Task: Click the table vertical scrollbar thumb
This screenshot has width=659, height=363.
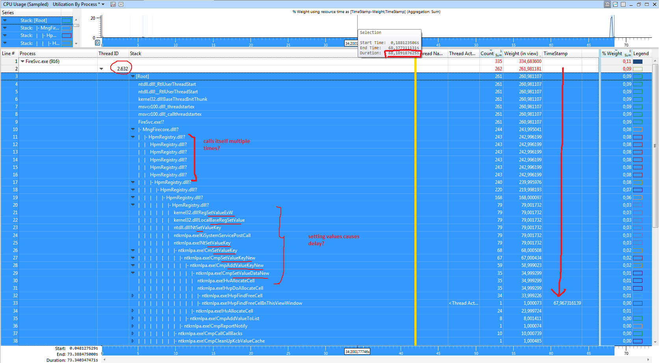Action: (655, 146)
